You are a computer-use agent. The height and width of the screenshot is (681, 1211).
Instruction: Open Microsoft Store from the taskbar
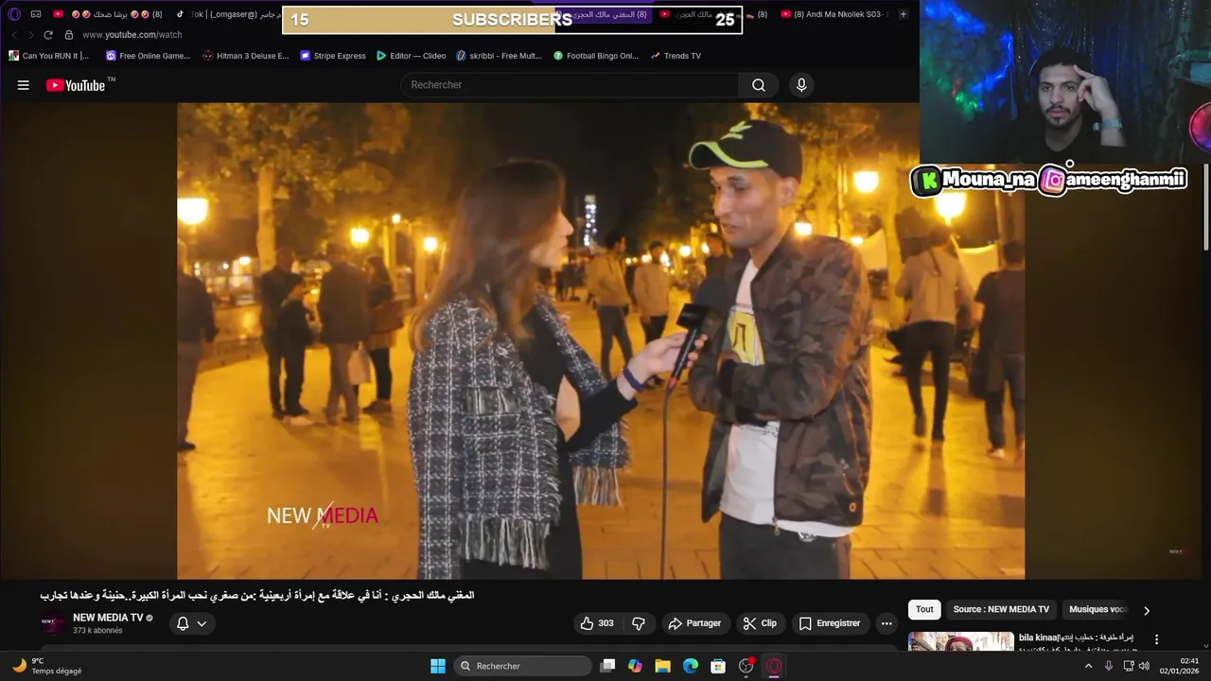(x=718, y=666)
